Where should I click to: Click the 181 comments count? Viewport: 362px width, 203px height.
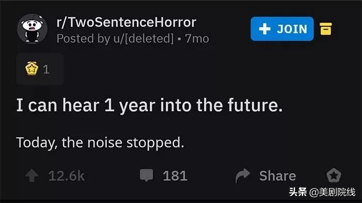(x=175, y=176)
